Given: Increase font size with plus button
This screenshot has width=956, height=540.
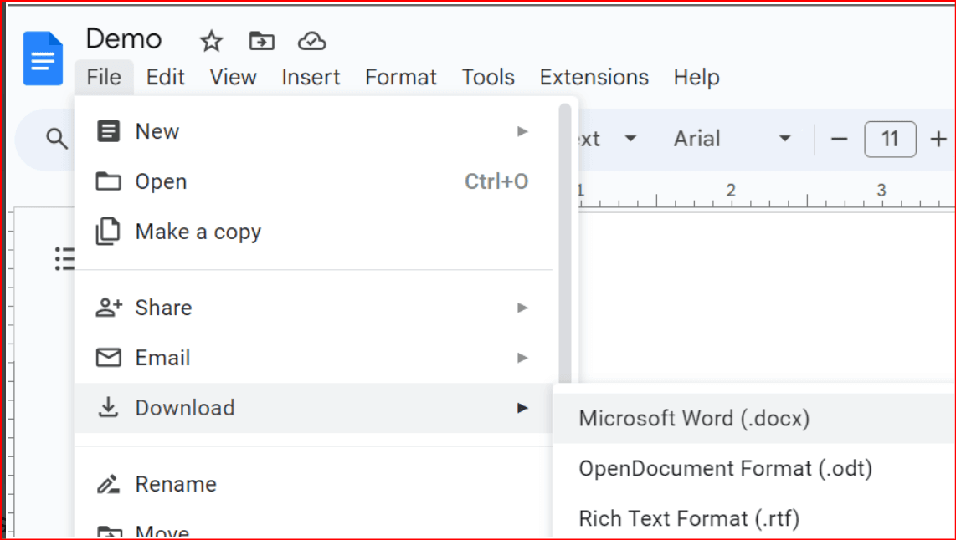Looking at the screenshot, I should 938,139.
